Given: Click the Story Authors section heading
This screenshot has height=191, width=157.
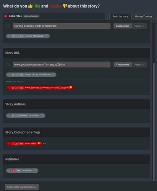Looking at the screenshot, I should 15,104.
